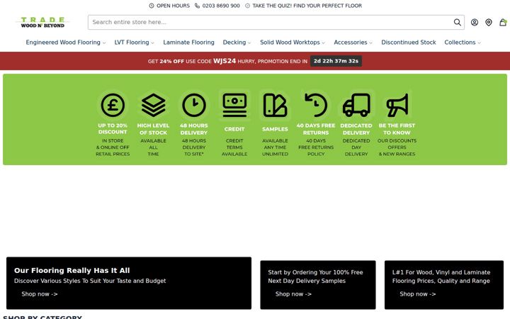Expand the Engineered Wood Flooring menu chevron

point(104,43)
